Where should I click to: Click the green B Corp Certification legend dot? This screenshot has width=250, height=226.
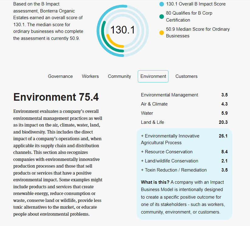click(x=162, y=17)
